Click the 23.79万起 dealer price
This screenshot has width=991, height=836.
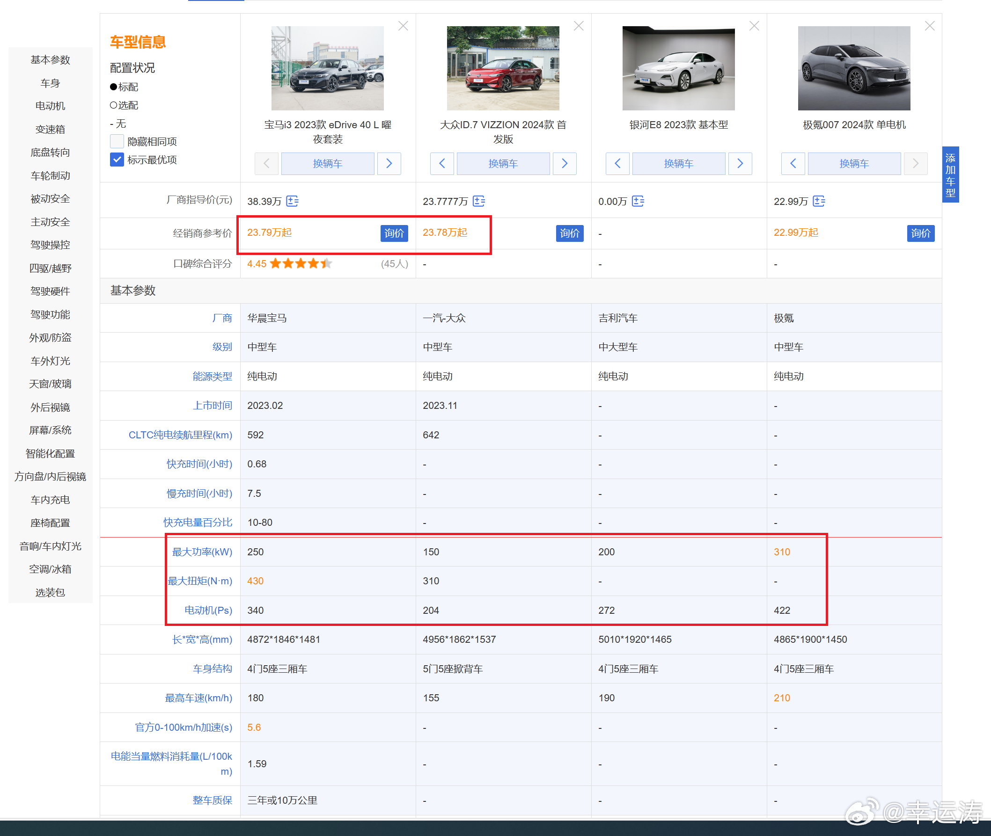(x=269, y=233)
